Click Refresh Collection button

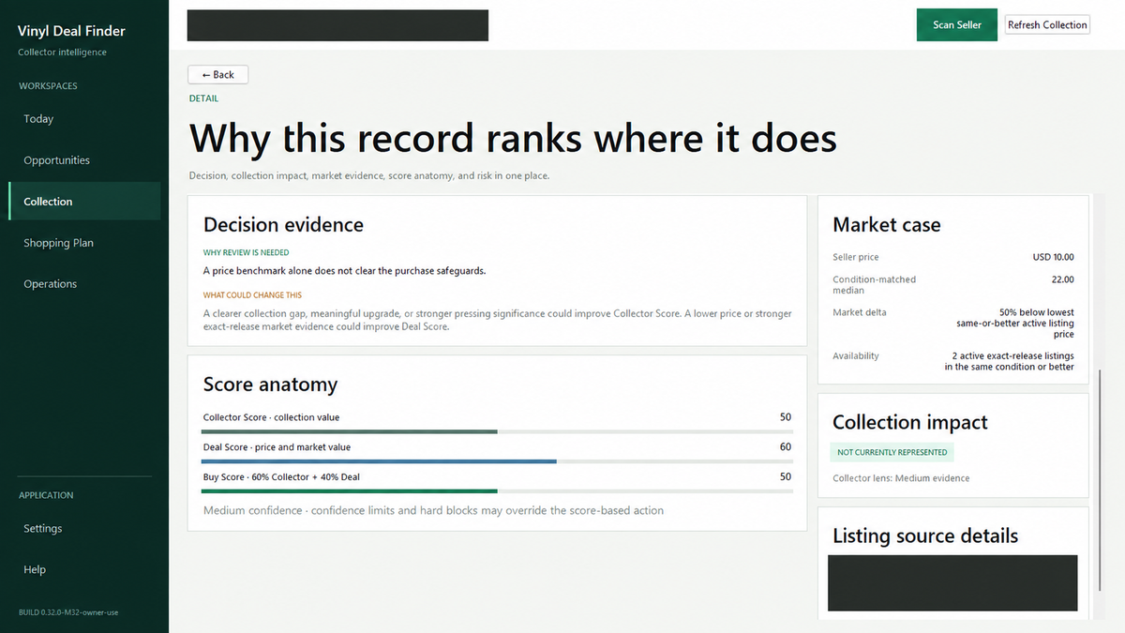[1047, 25]
